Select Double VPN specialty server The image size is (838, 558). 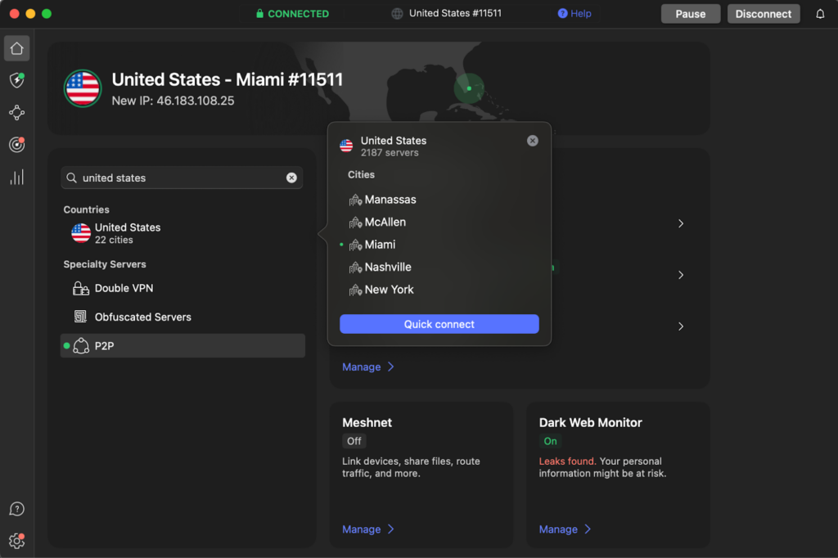[x=182, y=288]
